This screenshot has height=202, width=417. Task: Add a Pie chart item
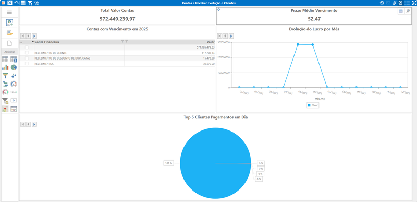[14, 67]
